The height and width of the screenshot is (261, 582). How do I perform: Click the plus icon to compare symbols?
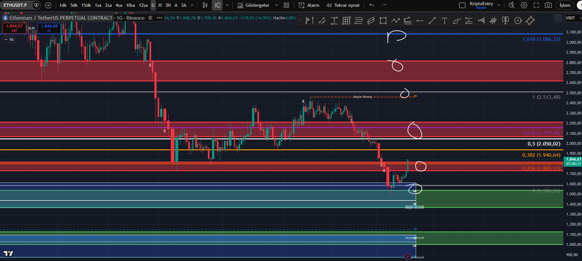click(48, 5)
